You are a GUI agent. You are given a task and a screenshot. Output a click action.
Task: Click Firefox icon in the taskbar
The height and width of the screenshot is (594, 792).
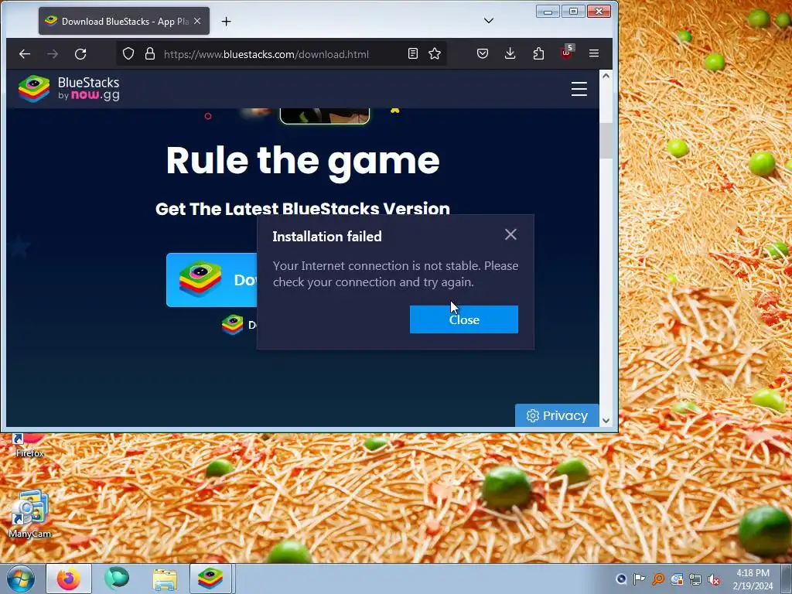[x=69, y=579]
